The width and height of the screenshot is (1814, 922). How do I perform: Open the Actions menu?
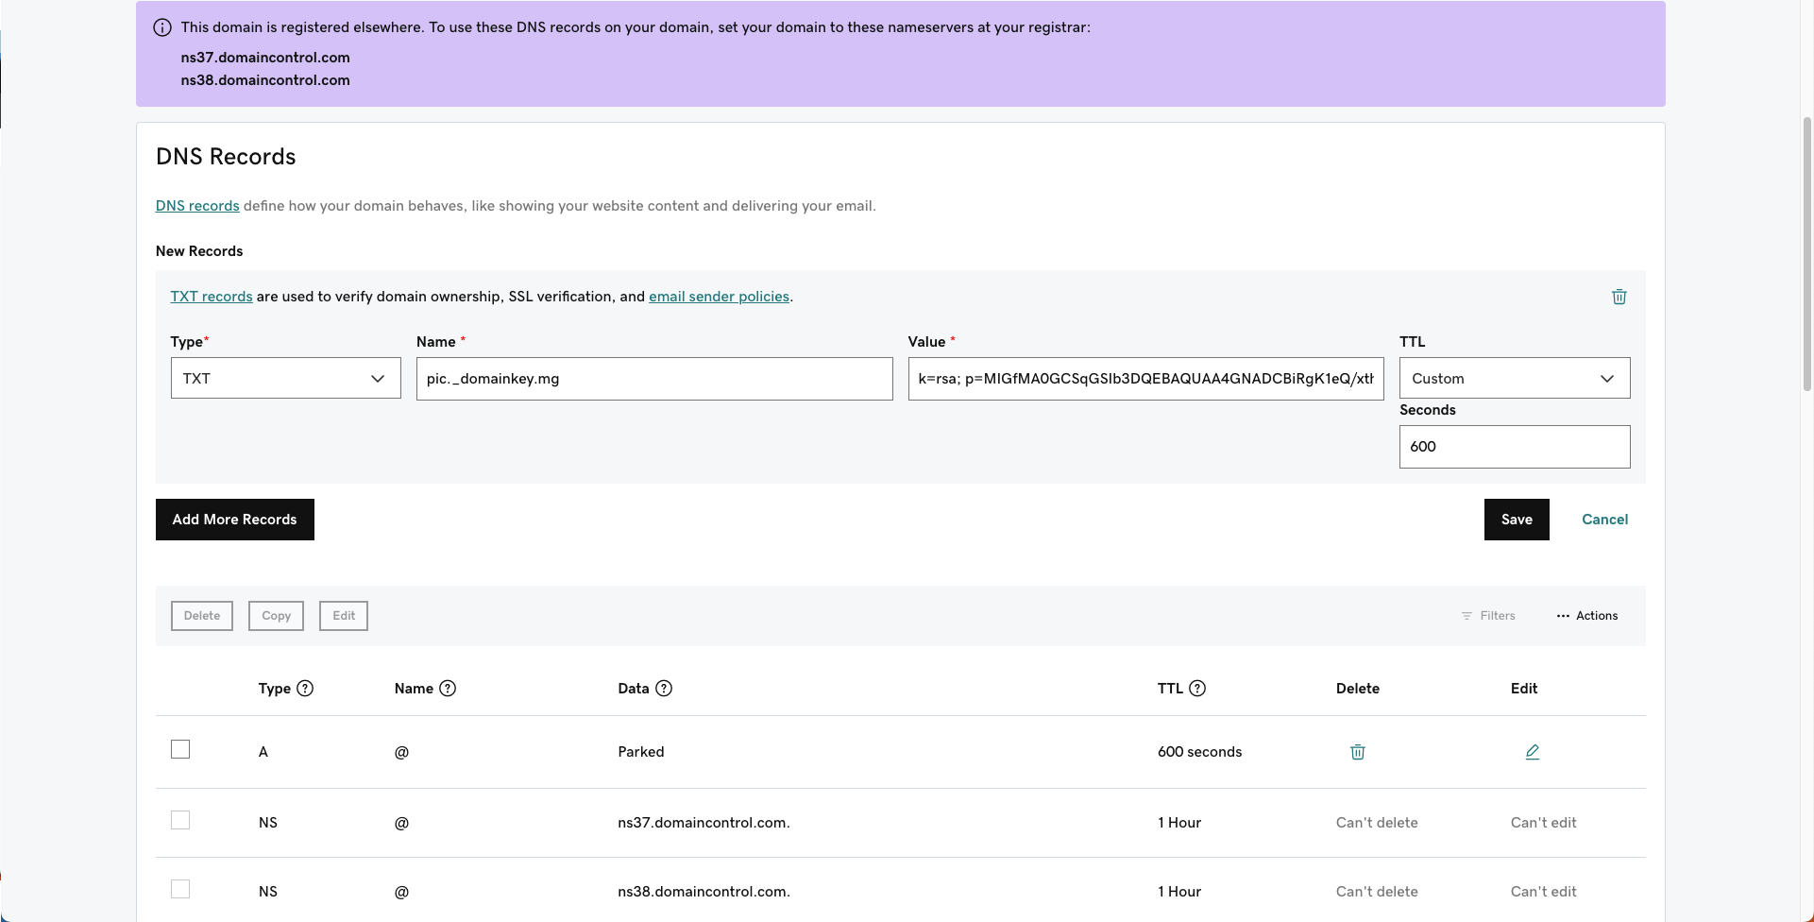1586,616
